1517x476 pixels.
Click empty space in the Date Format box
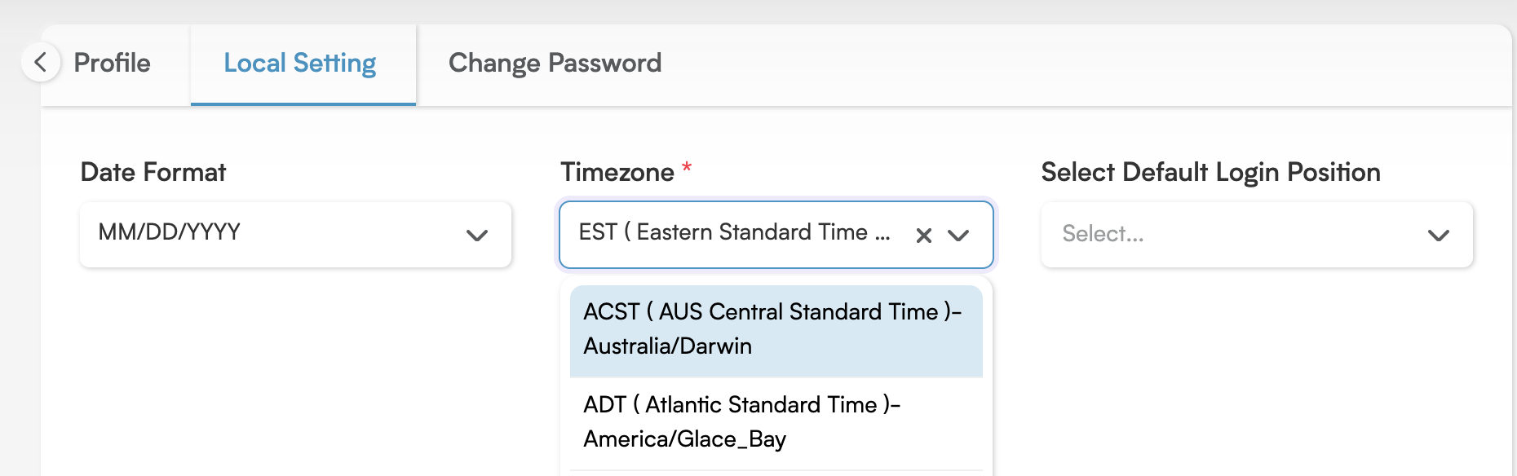point(351,235)
